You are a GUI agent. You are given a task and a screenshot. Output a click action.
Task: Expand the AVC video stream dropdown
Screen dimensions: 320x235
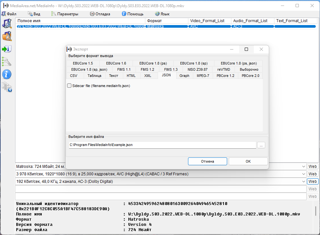pyautogui.click(x=304, y=174)
